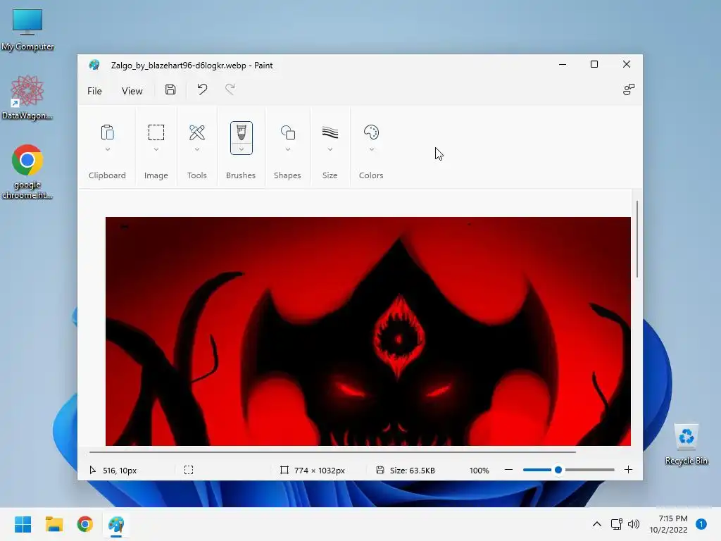Show hidden tray icons chevron

[597, 524]
